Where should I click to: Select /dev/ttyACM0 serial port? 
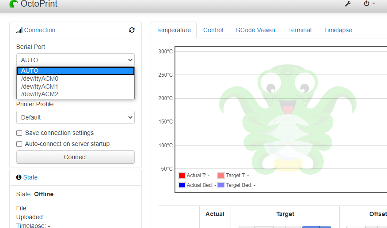(x=76, y=78)
